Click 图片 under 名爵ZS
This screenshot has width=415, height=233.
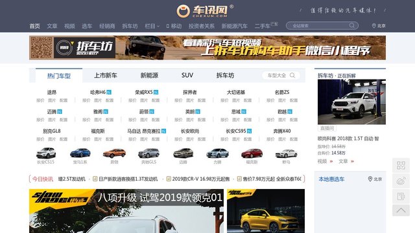(x=282, y=100)
